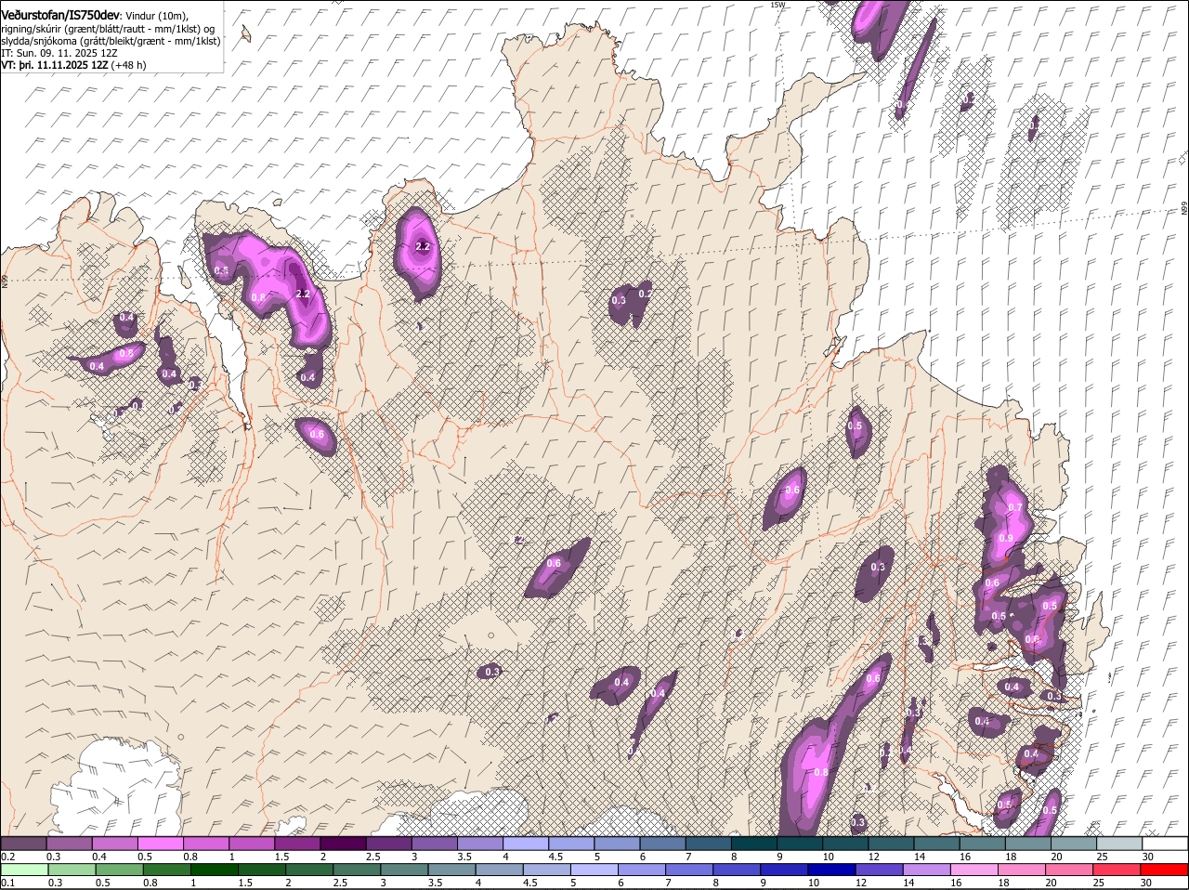The height and width of the screenshot is (890, 1189).
Task: Pick the pale green swatch between 0.1 and 0.3
Action: pos(25,870)
